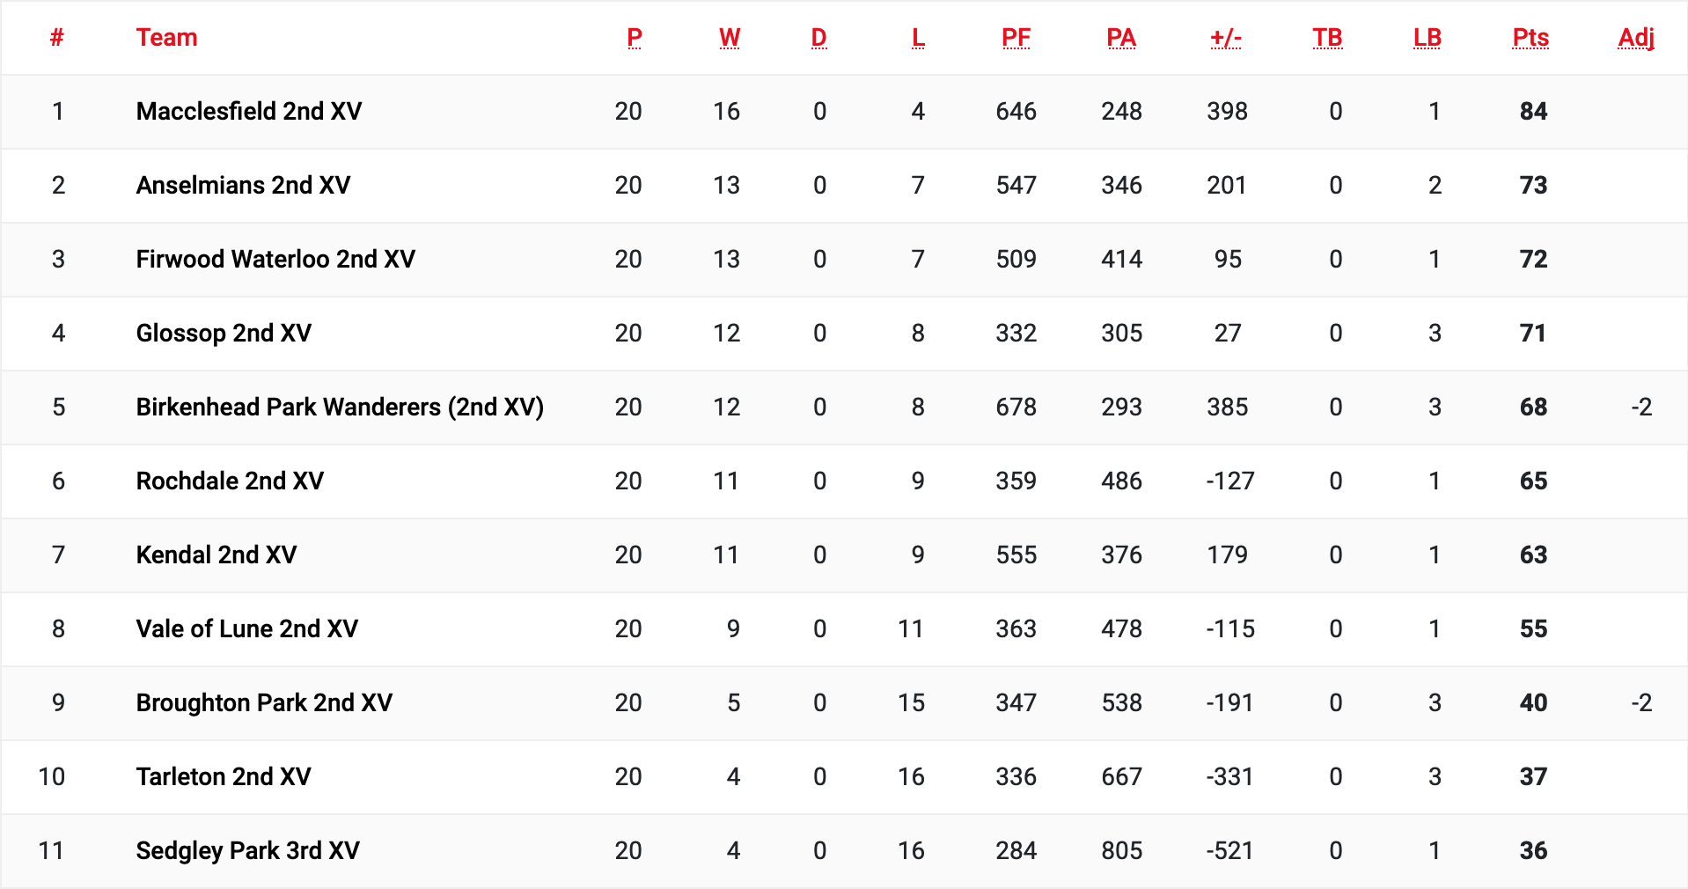Click the +/- difference header

(x=1226, y=38)
